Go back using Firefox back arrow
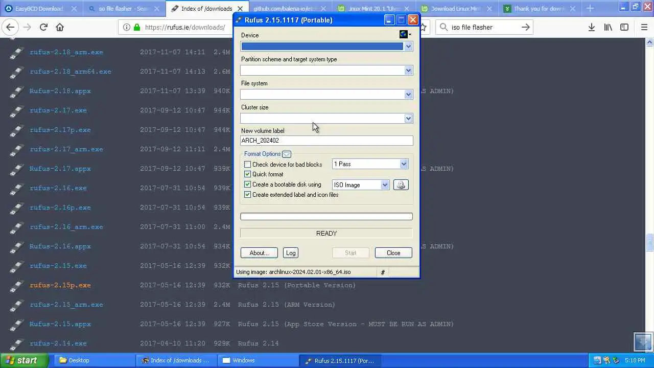This screenshot has height=368, width=654. (x=10, y=27)
